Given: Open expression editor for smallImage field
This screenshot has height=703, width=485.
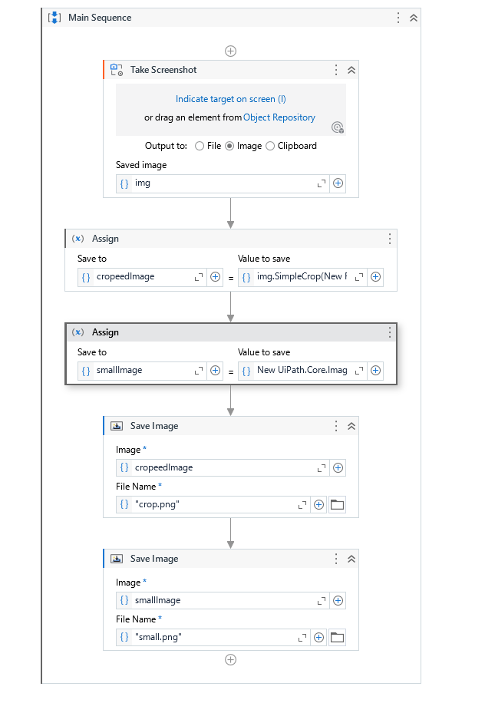Looking at the screenshot, I should [x=199, y=371].
